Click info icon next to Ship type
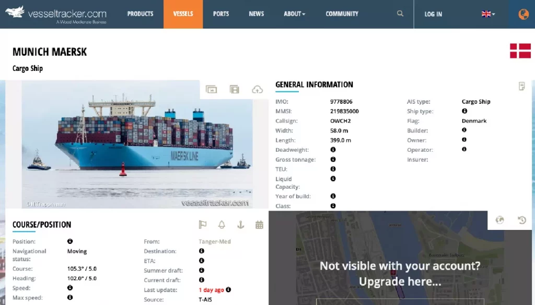Screen dimensions: 535x305 464,111
